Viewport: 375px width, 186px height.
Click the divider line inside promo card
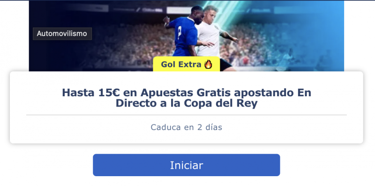(186, 115)
